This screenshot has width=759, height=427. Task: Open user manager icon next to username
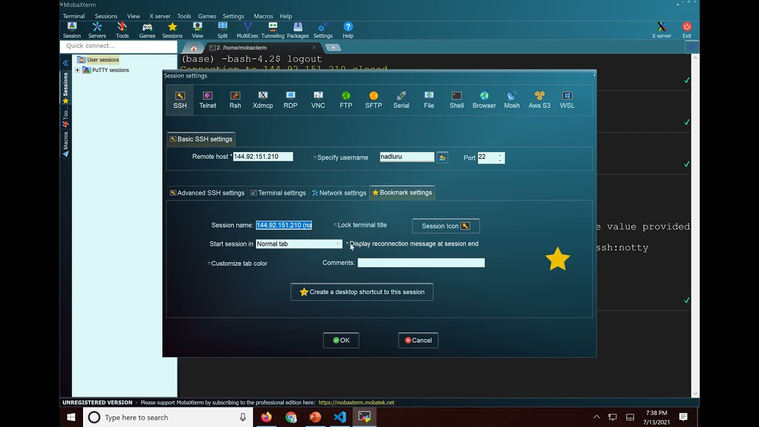[442, 157]
